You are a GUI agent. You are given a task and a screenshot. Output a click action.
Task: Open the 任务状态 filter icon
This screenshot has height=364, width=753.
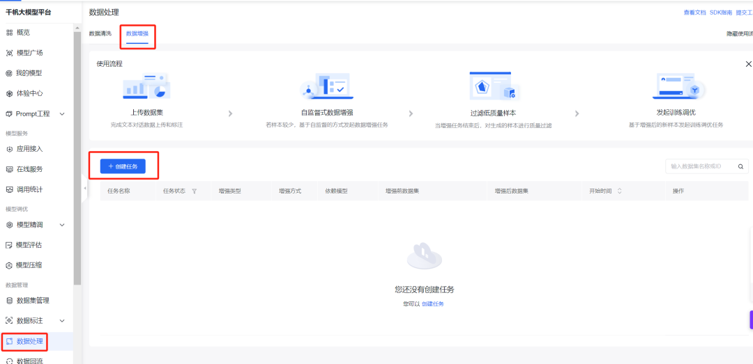194,191
